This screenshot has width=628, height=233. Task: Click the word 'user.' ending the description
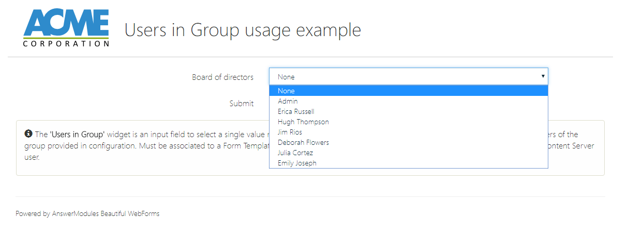[32, 157]
